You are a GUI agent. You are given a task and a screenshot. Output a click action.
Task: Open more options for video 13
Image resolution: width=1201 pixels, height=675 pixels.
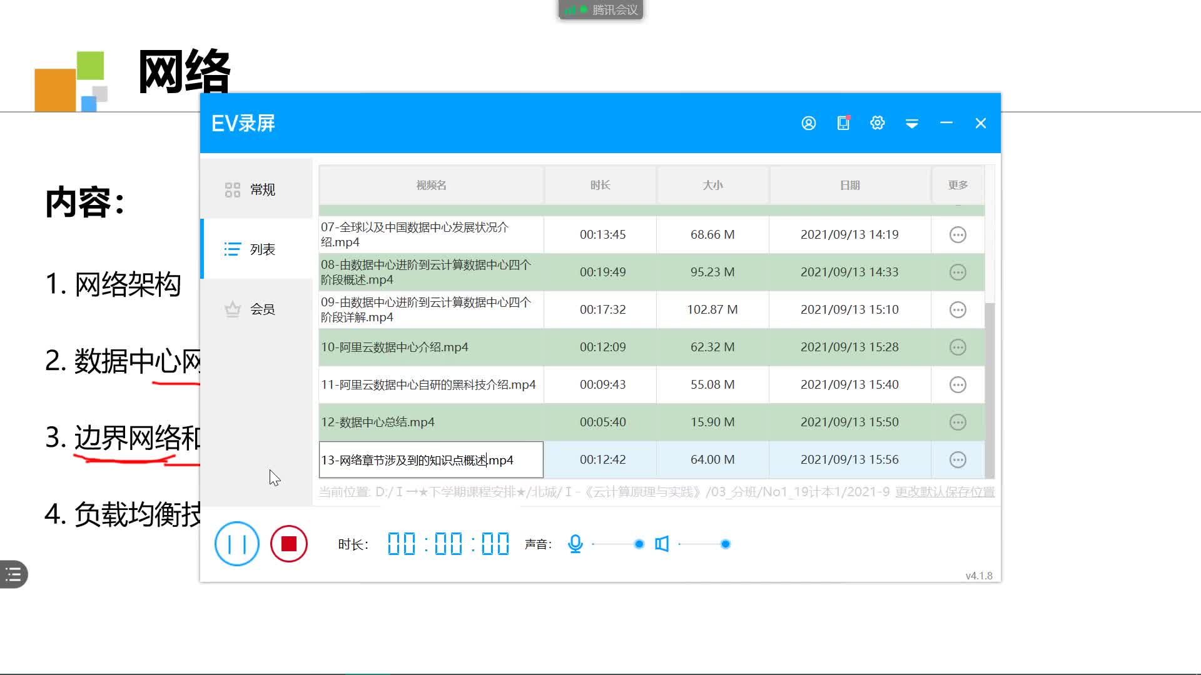point(958,459)
